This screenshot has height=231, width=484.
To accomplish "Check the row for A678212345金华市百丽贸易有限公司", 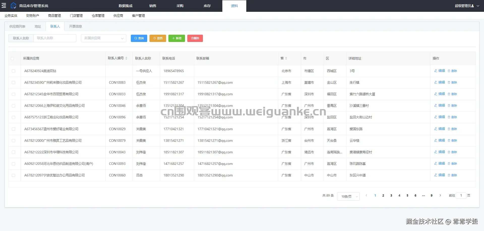I will (14, 94).
